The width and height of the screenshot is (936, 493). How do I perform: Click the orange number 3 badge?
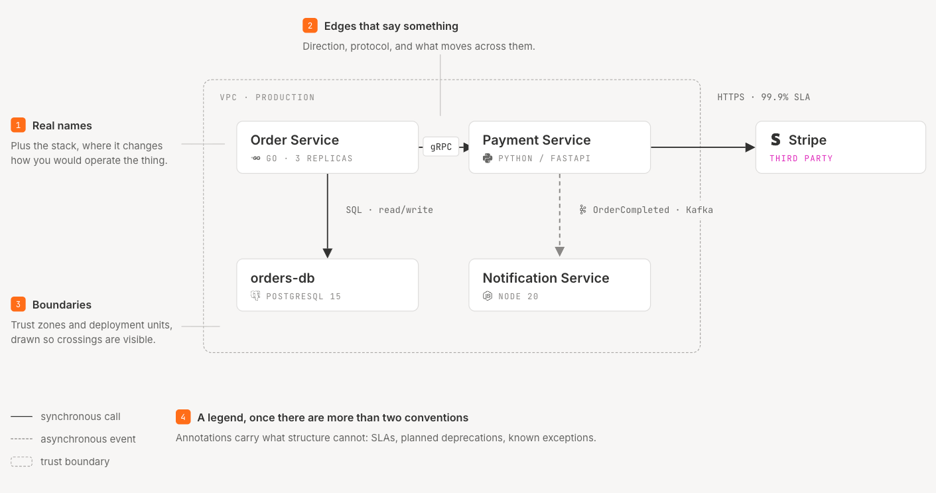[18, 305]
